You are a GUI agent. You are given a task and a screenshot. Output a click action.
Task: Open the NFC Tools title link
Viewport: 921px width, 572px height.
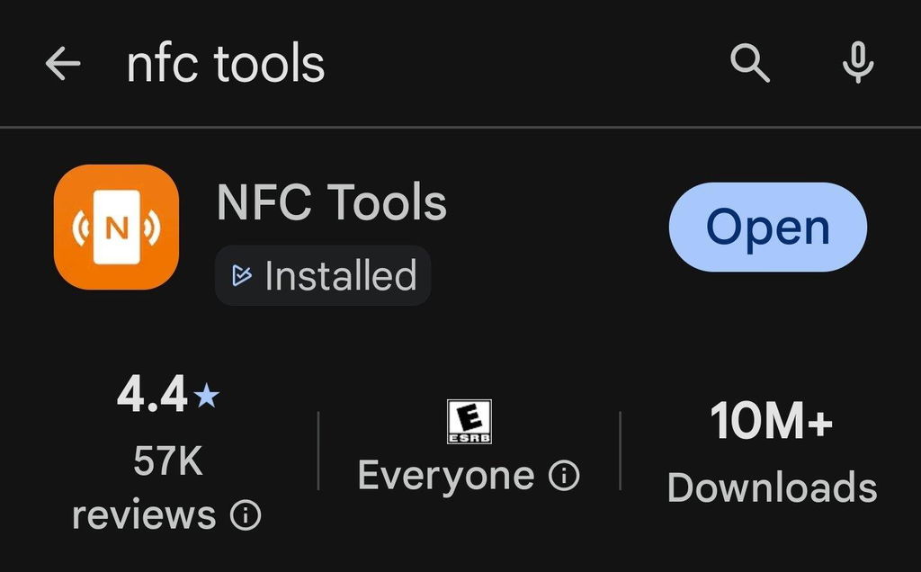point(332,202)
